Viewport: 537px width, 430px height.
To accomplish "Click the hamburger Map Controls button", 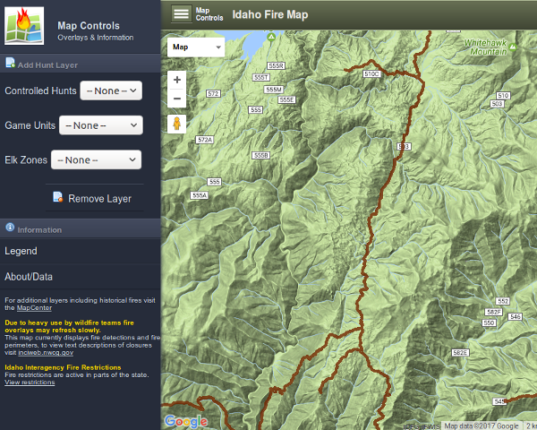I will [182, 13].
